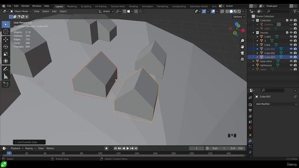The image size is (299, 168).
Task: Jump to the first frame
Action: coord(115,148)
